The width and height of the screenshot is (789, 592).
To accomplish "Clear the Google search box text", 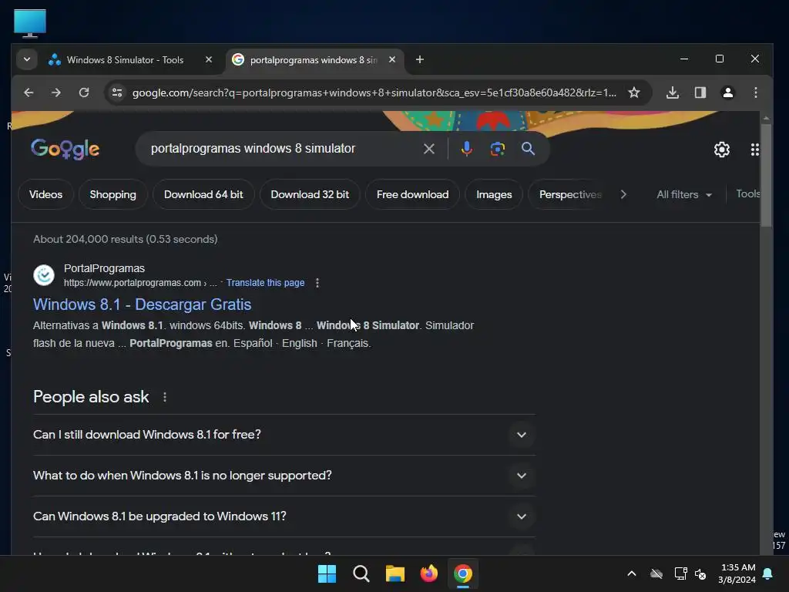I will coord(428,149).
